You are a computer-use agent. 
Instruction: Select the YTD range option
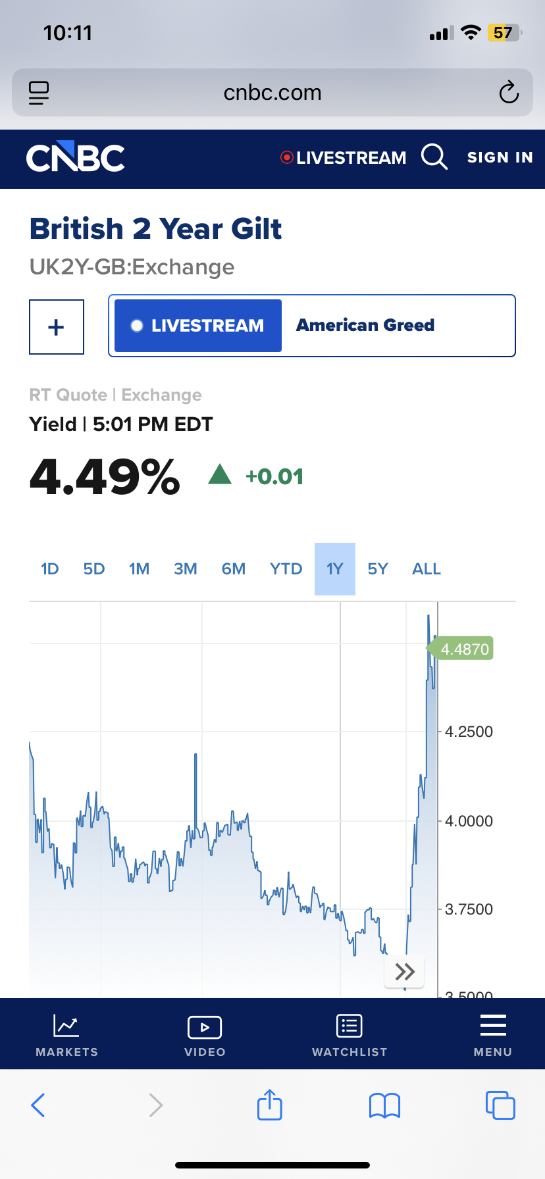286,569
